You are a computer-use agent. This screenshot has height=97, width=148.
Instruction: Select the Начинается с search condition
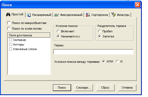coord(58,36)
